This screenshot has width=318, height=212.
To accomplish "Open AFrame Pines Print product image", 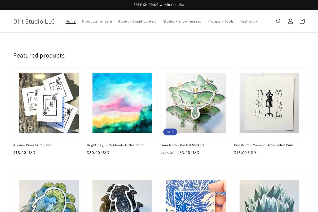I will pyautogui.click(x=49, y=103).
